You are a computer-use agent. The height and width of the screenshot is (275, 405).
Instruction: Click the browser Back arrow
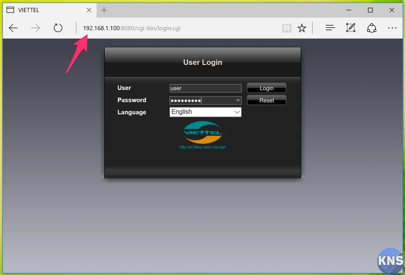13,28
